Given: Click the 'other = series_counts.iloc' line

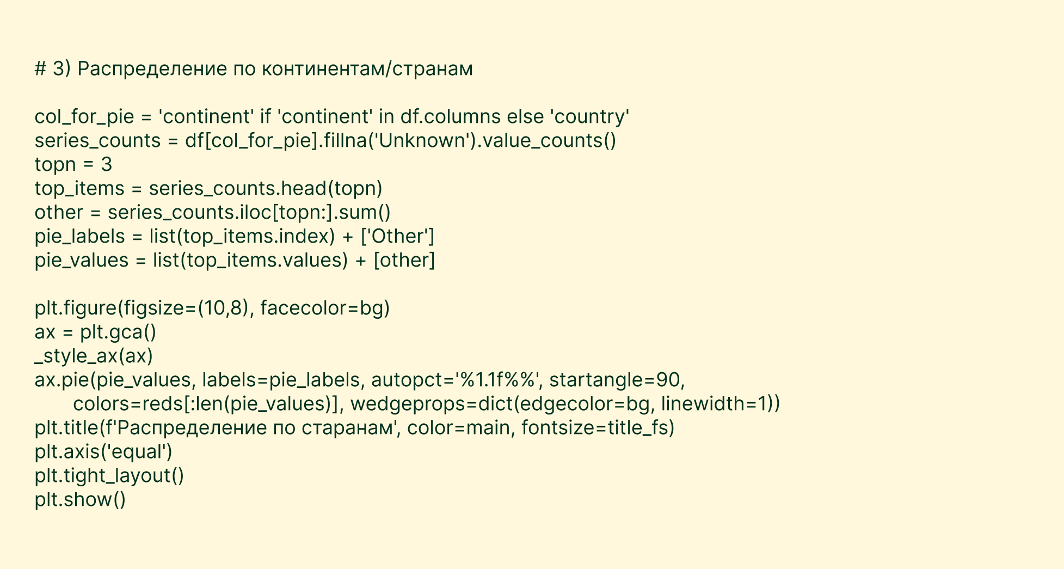Looking at the screenshot, I should tap(212, 213).
